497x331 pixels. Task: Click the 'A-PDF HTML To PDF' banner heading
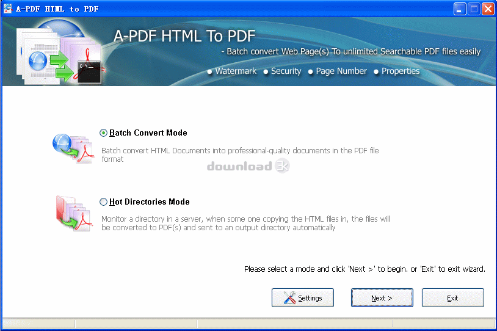(x=184, y=36)
